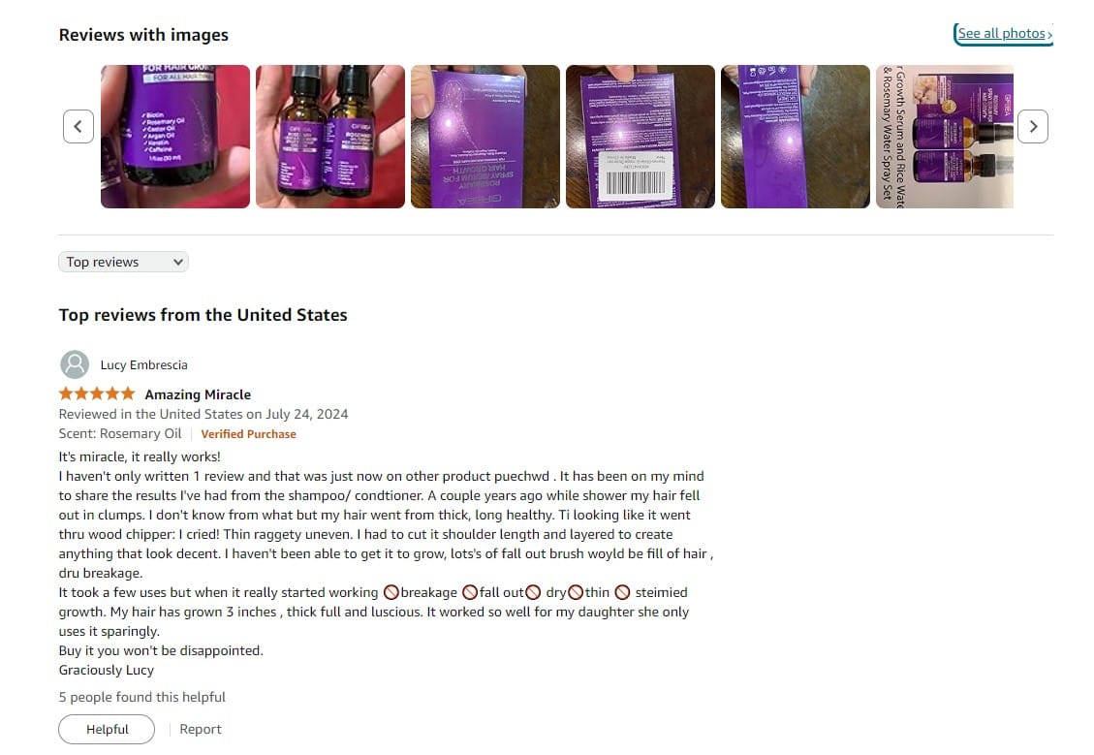Image resolution: width=1094 pixels, height=755 pixels.
Task: Click the five-star rating icons
Action: (x=97, y=393)
